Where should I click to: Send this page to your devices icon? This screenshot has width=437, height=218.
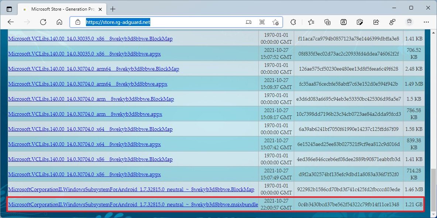249,22
